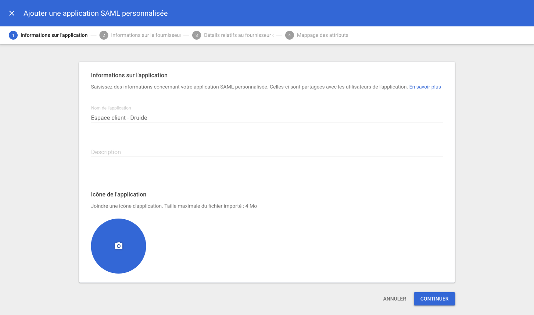Click the small "Nom de l'application" field label
This screenshot has height=315, width=534.
(x=111, y=108)
